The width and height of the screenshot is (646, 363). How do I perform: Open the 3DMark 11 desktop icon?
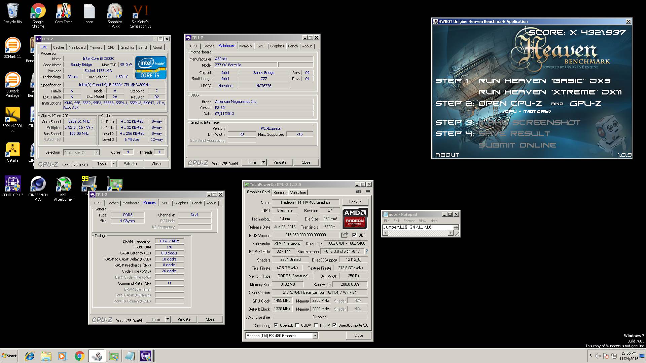[12, 48]
